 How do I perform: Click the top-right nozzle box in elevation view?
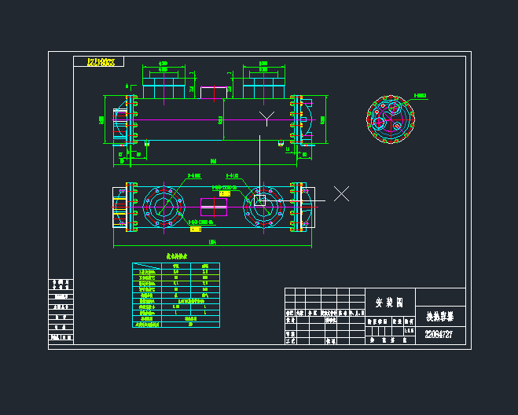tap(263, 86)
